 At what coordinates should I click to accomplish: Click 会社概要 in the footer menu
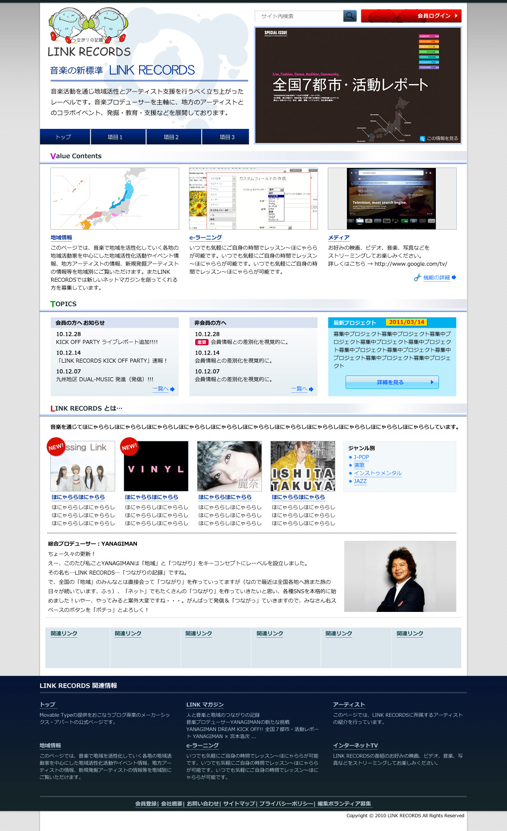tap(172, 804)
